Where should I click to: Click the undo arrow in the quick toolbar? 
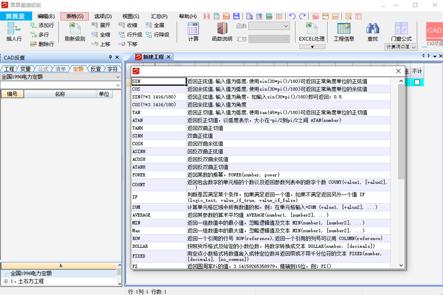[292, 17]
